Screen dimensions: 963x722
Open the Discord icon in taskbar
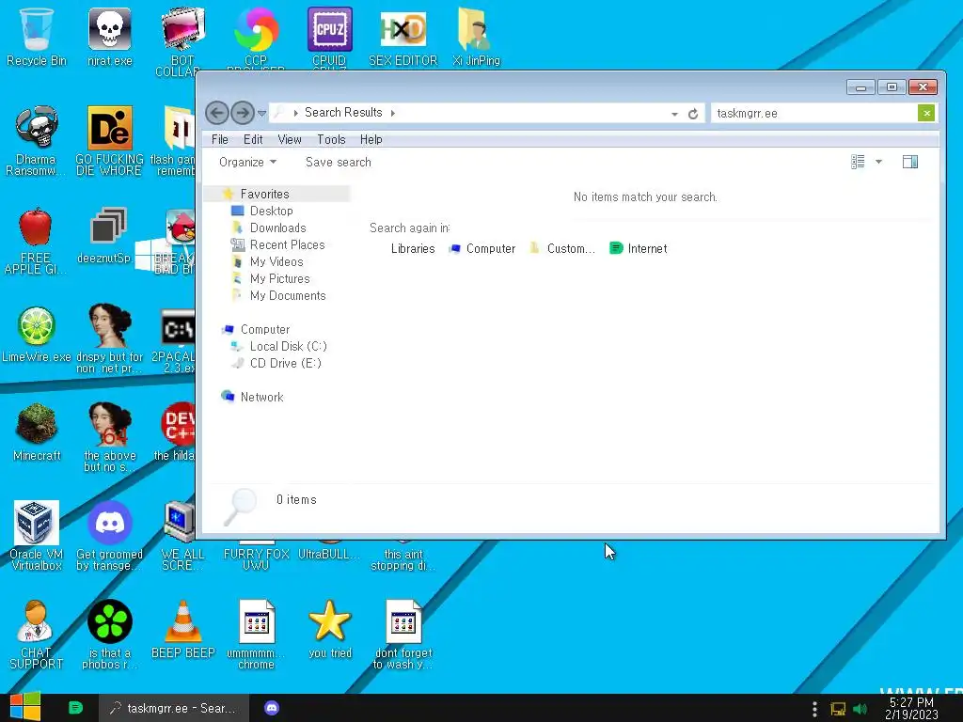pos(272,708)
